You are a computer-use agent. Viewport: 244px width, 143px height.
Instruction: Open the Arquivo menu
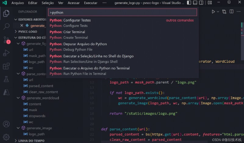(x=18, y=3)
